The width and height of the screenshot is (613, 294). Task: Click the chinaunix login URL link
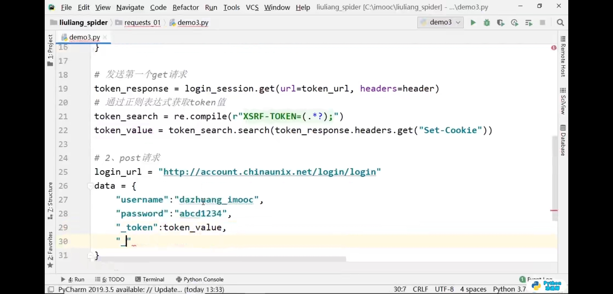pyautogui.click(x=269, y=172)
